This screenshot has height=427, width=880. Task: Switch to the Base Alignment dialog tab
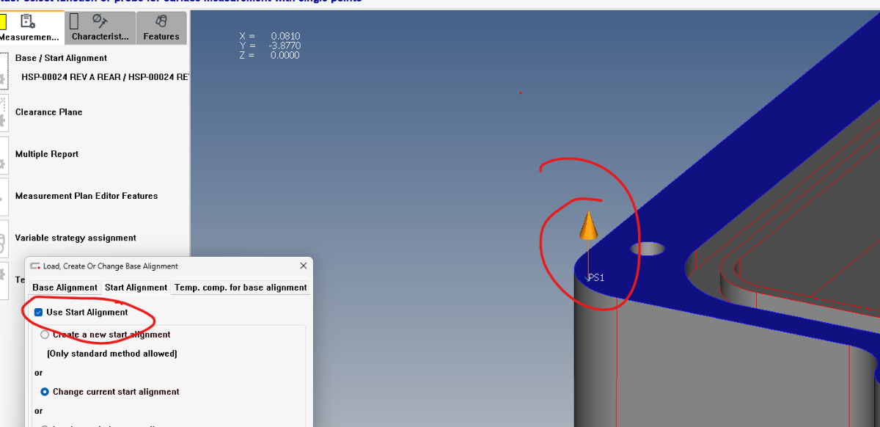coord(65,287)
